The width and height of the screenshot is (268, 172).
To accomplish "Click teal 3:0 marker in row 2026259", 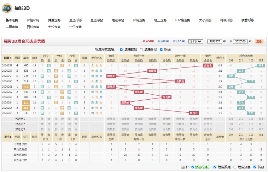I will click(231, 76).
